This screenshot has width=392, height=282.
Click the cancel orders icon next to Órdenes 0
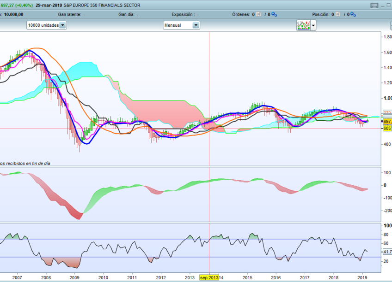(258, 14)
